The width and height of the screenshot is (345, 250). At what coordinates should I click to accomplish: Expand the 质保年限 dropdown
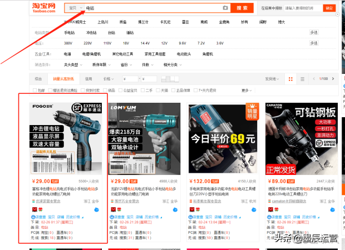click(101, 65)
